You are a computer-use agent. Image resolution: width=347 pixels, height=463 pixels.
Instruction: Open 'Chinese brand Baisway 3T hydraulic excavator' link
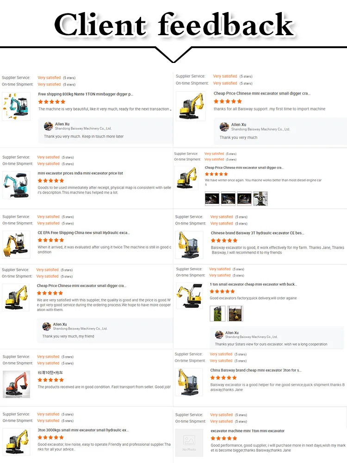click(x=257, y=233)
